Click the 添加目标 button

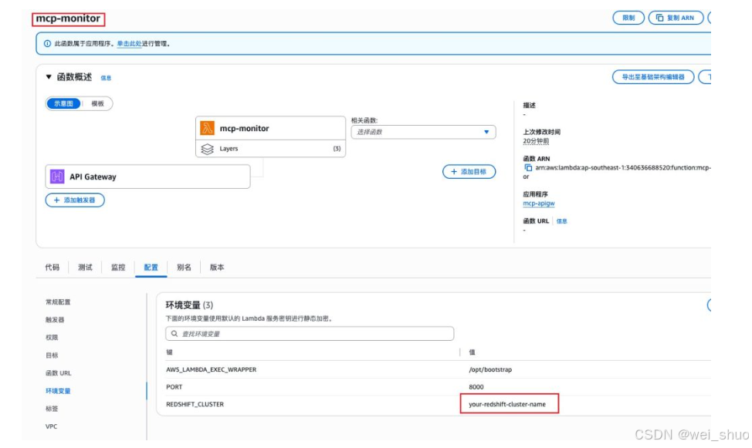pos(469,171)
